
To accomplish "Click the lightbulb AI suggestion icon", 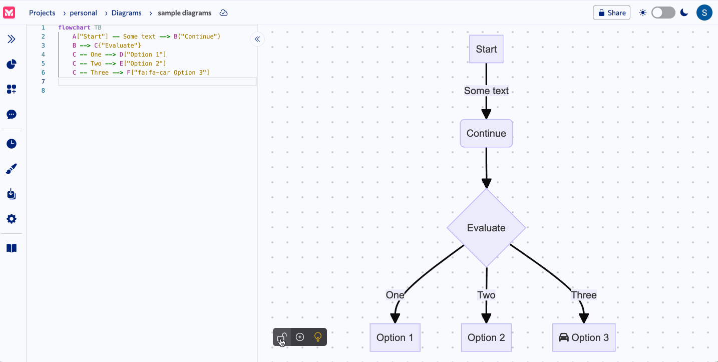I will point(318,337).
